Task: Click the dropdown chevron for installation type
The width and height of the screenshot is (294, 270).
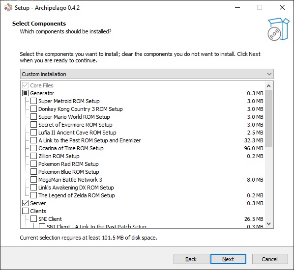Action: coord(269,74)
